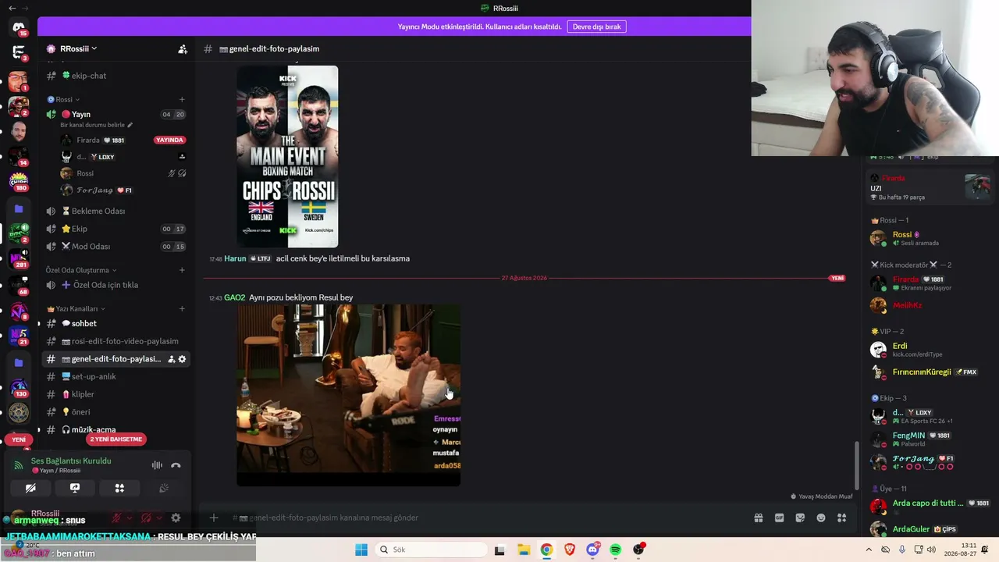Collapse the Yazı Kanalları category
This screenshot has width=999, height=562.
(76, 309)
